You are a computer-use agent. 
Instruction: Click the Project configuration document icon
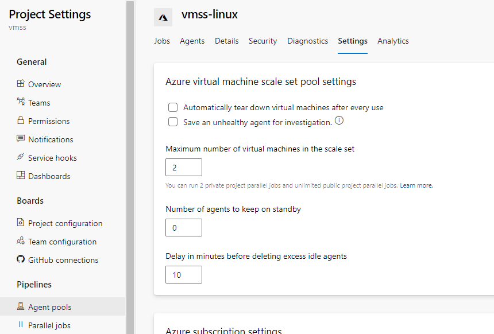(21, 222)
